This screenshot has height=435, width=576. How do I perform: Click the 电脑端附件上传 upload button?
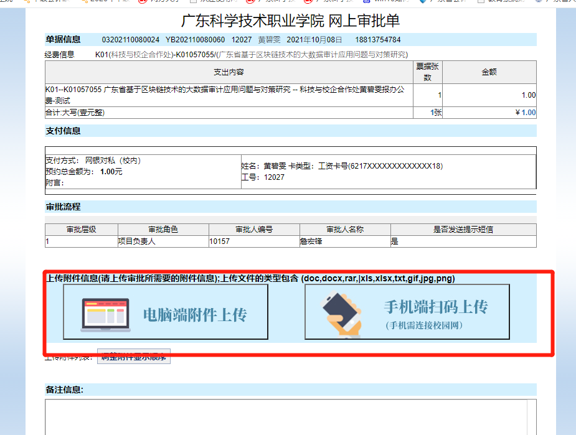click(166, 312)
